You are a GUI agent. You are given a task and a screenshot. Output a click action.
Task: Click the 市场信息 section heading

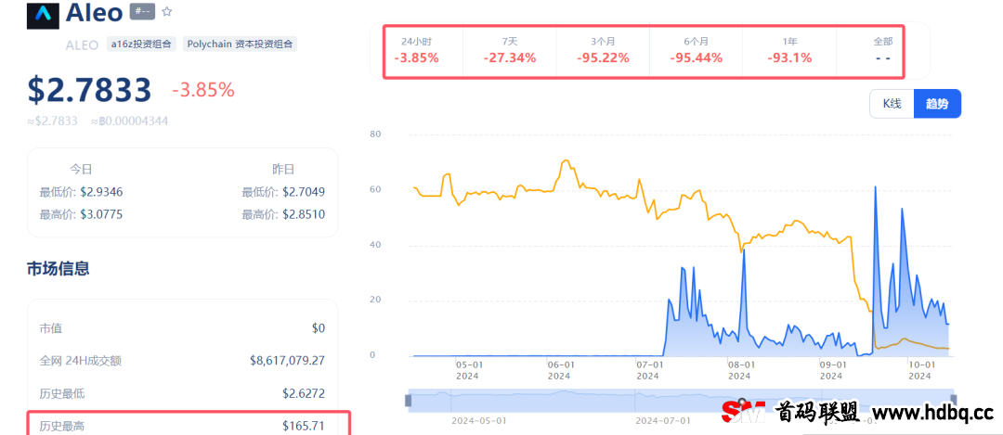click(x=59, y=268)
